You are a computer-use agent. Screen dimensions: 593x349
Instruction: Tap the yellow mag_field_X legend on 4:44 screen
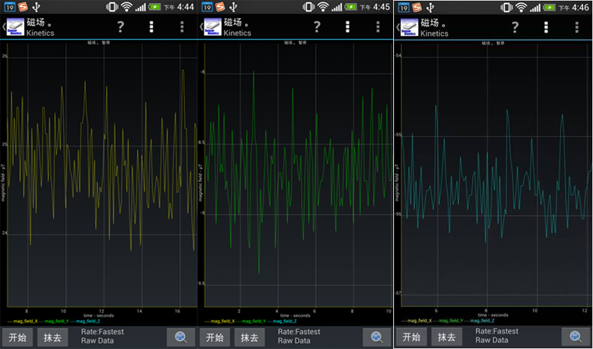tap(23, 322)
